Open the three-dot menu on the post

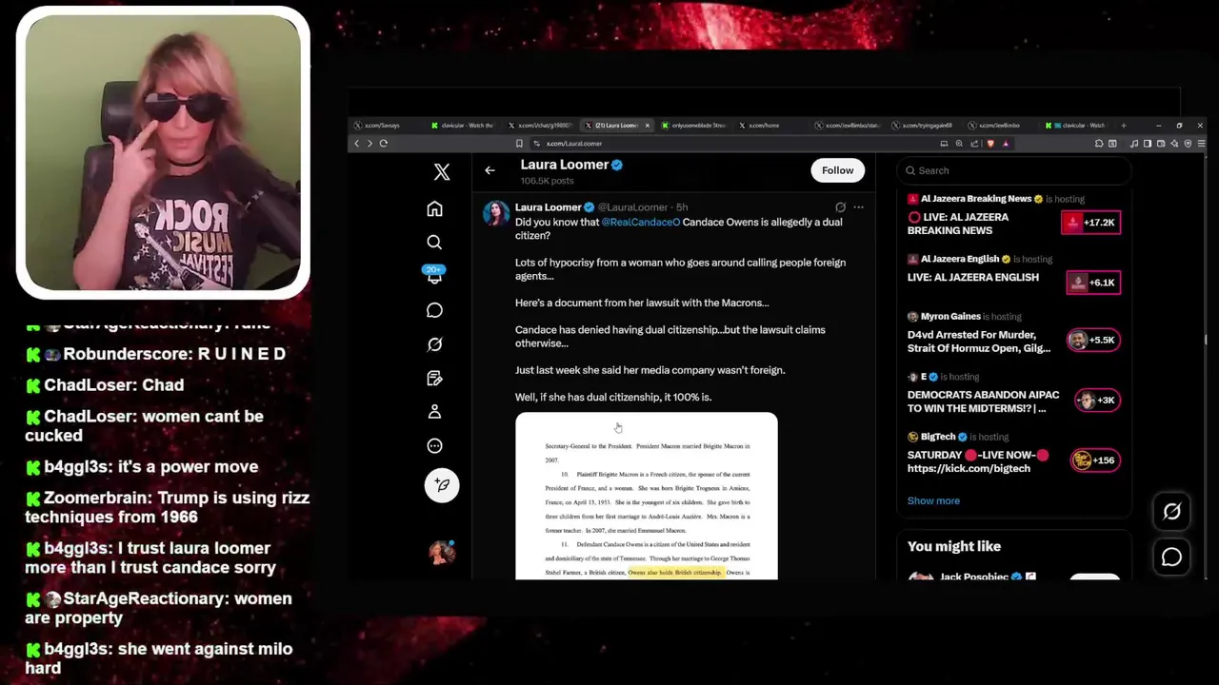click(858, 206)
